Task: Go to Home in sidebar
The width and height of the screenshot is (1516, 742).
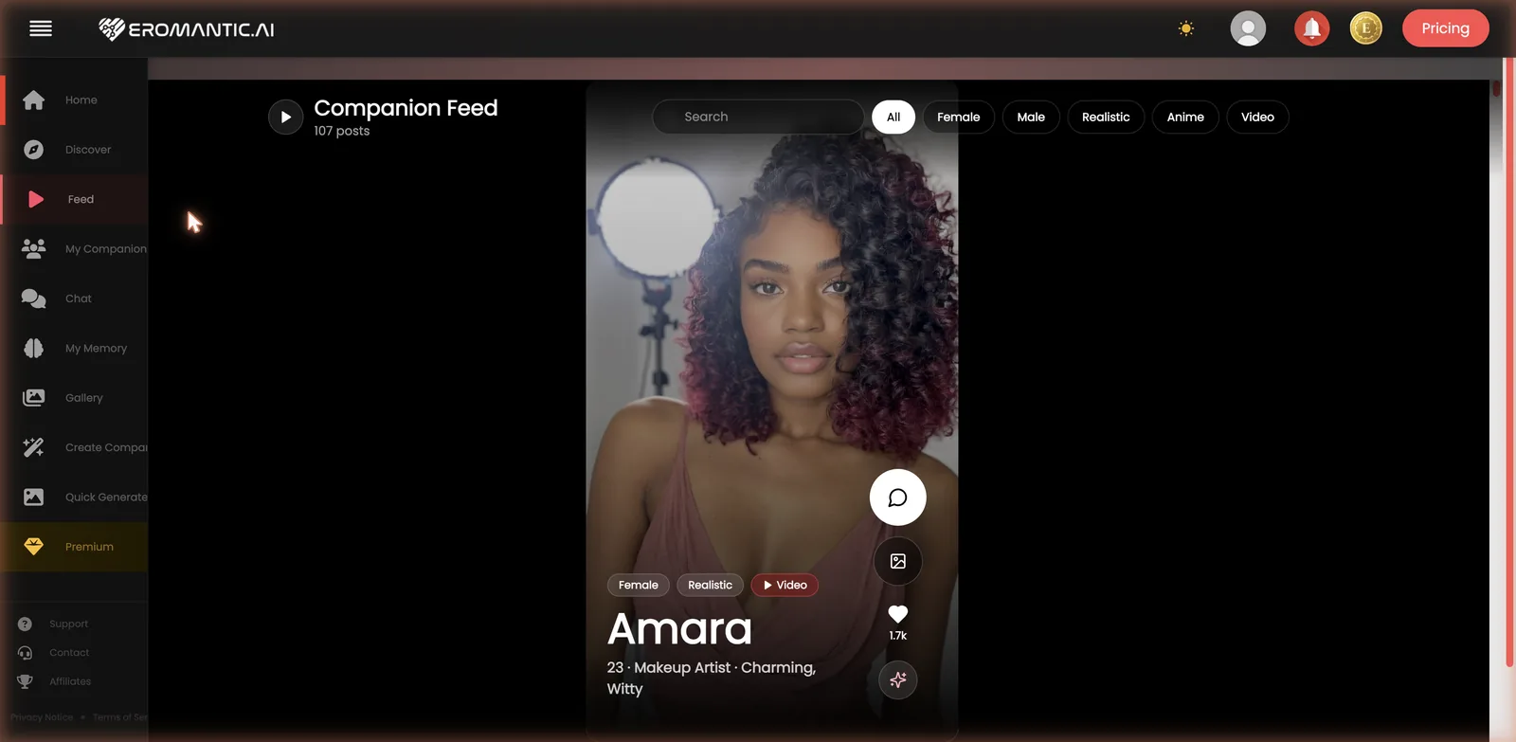Action: click(81, 100)
